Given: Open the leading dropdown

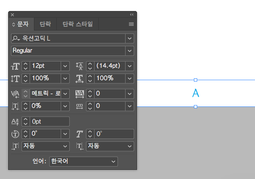Looking at the screenshot, I should (x=129, y=66).
